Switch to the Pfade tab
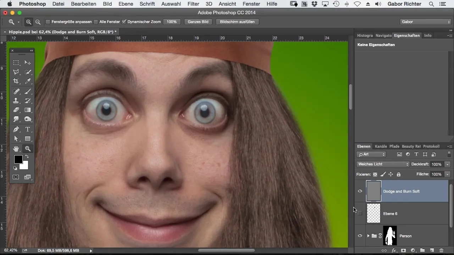 click(x=394, y=146)
